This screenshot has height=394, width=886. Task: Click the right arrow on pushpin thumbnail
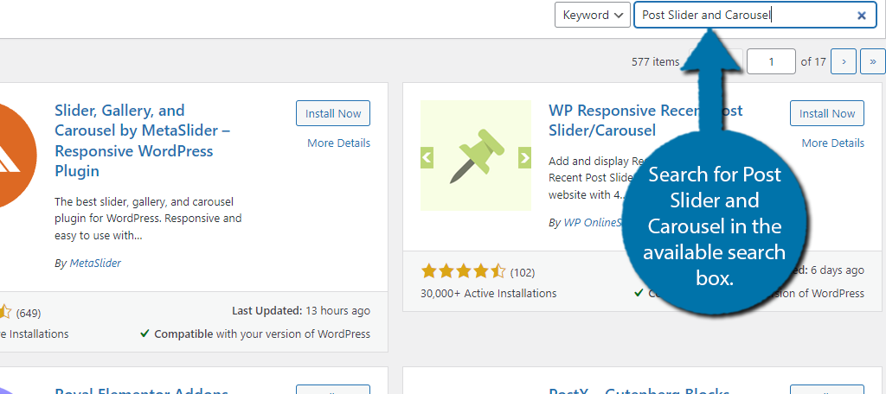[x=524, y=157]
